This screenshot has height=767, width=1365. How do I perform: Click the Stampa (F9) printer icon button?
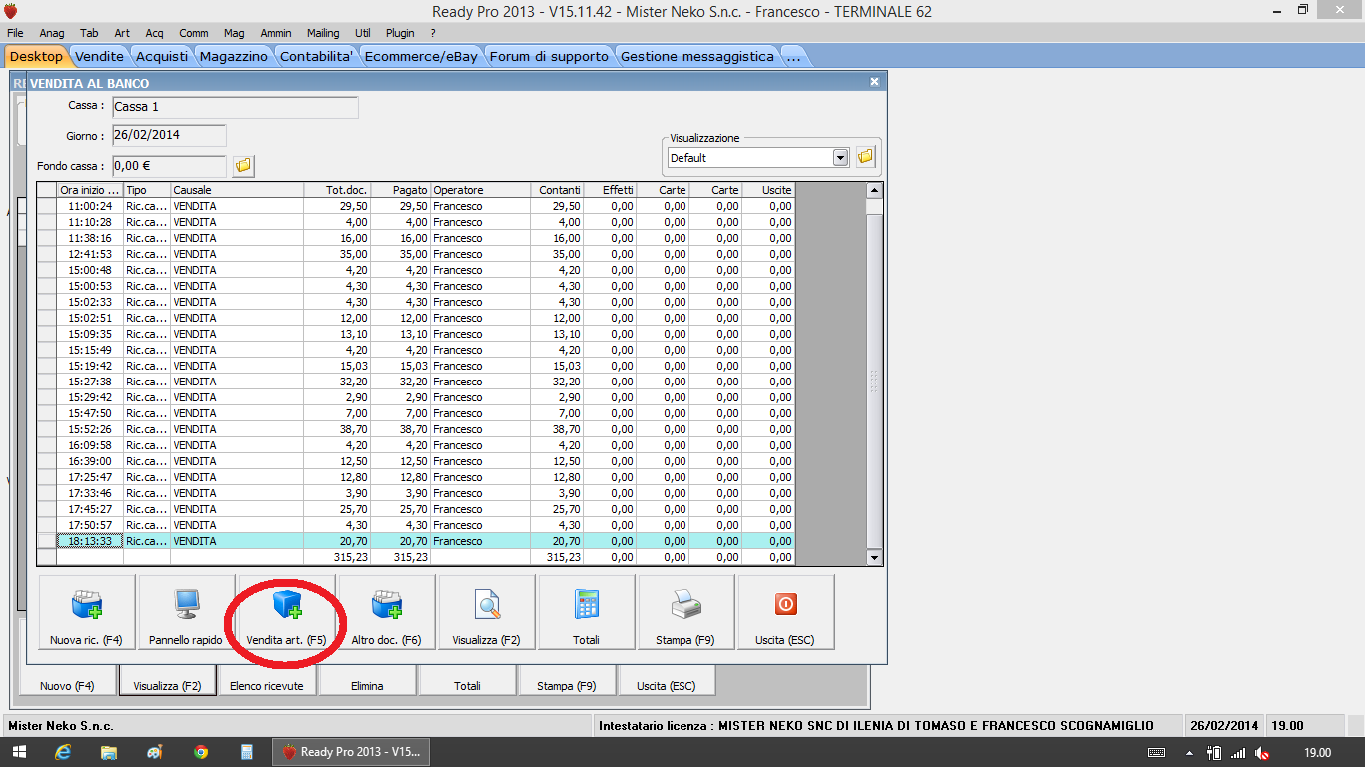[685, 612]
